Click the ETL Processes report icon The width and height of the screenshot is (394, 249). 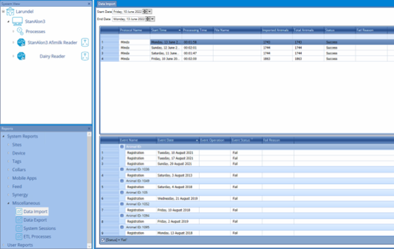19,237
